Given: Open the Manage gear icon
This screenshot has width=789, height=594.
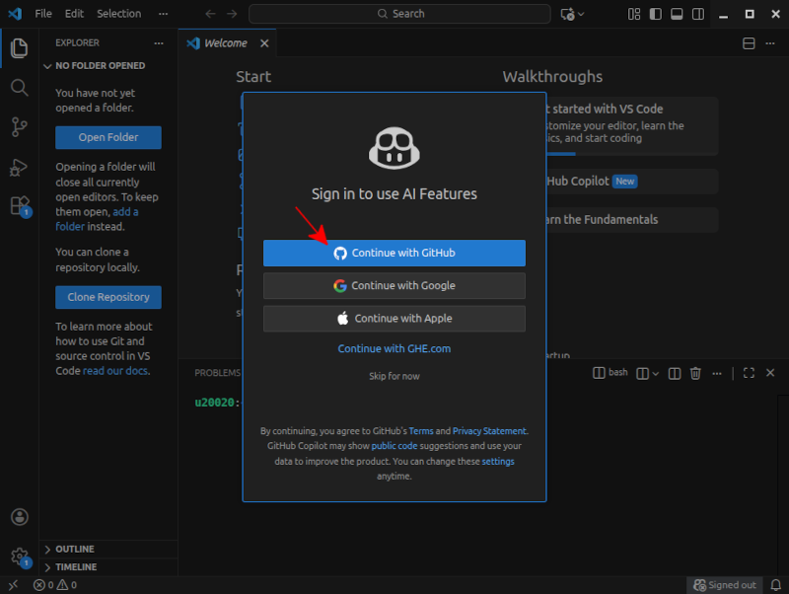Looking at the screenshot, I should pyautogui.click(x=19, y=557).
